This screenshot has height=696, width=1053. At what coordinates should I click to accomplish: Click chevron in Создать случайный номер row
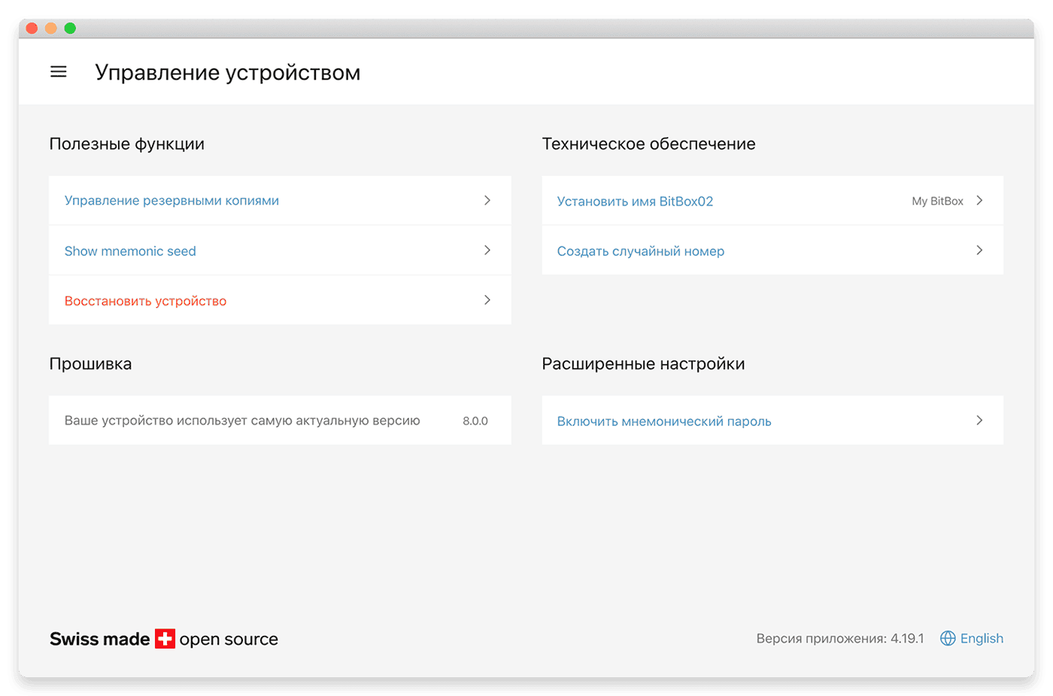[x=979, y=250]
